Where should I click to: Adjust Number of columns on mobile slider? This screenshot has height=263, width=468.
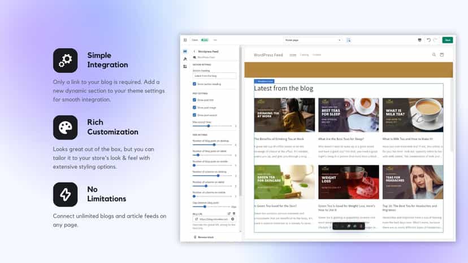(212, 196)
